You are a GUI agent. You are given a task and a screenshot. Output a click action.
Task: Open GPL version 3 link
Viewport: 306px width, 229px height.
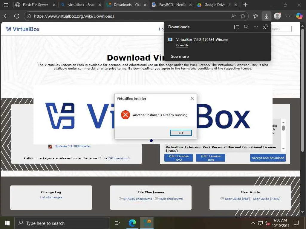(119, 158)
